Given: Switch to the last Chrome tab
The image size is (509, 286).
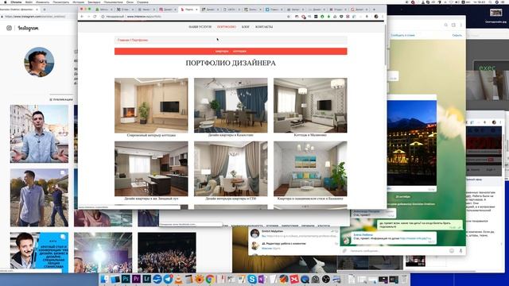Looking at the screenshot, I should 359,10.
